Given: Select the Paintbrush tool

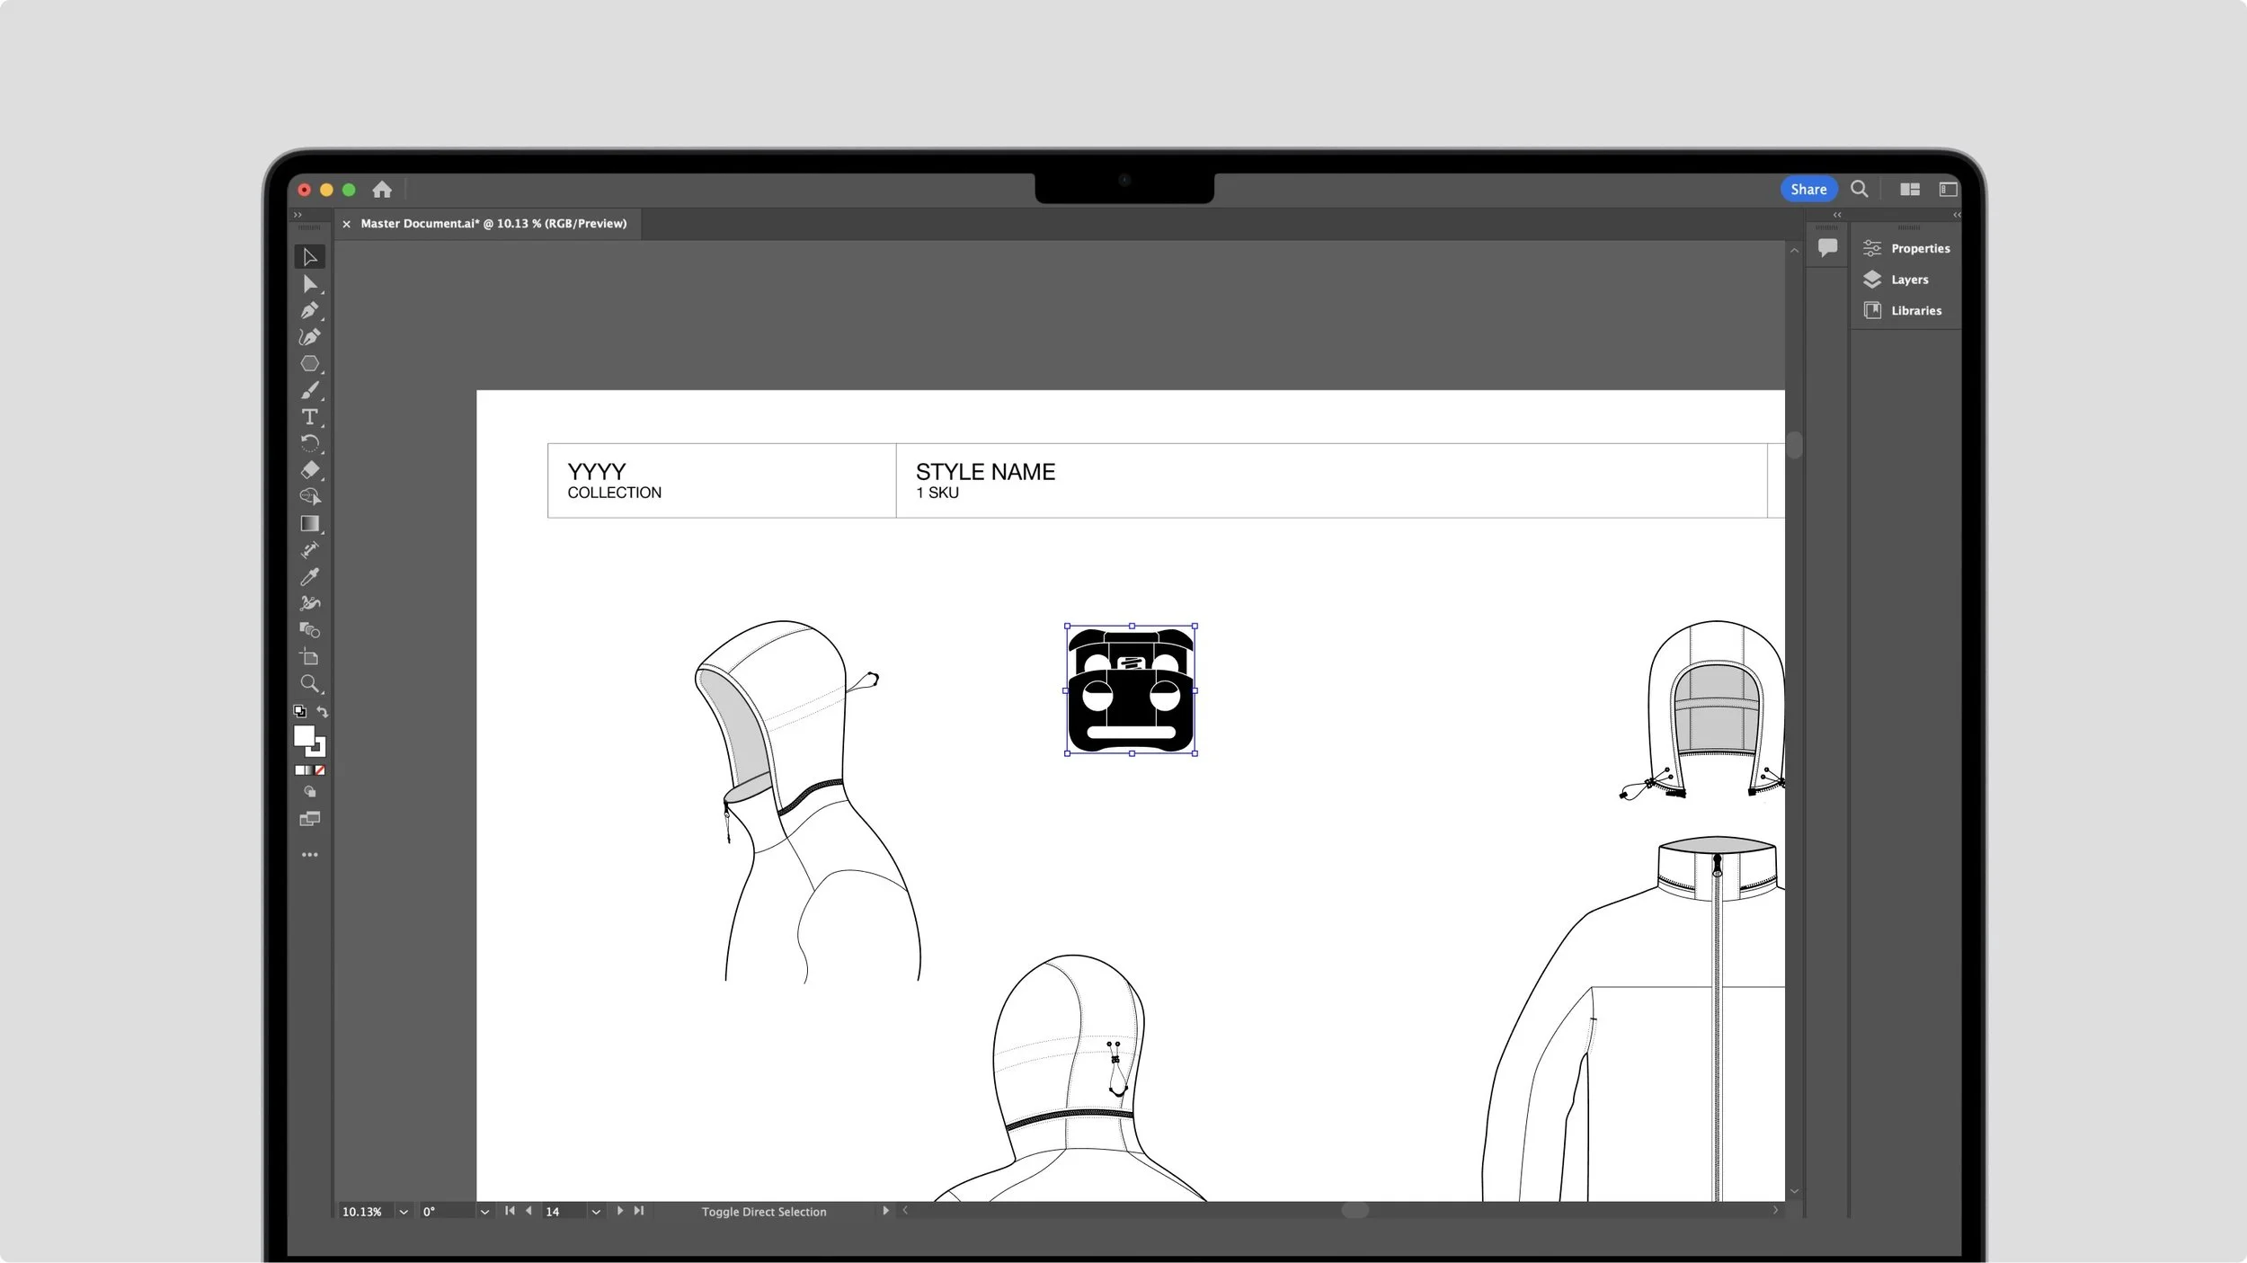Looking at the screenshot, I should click(309, 391).
